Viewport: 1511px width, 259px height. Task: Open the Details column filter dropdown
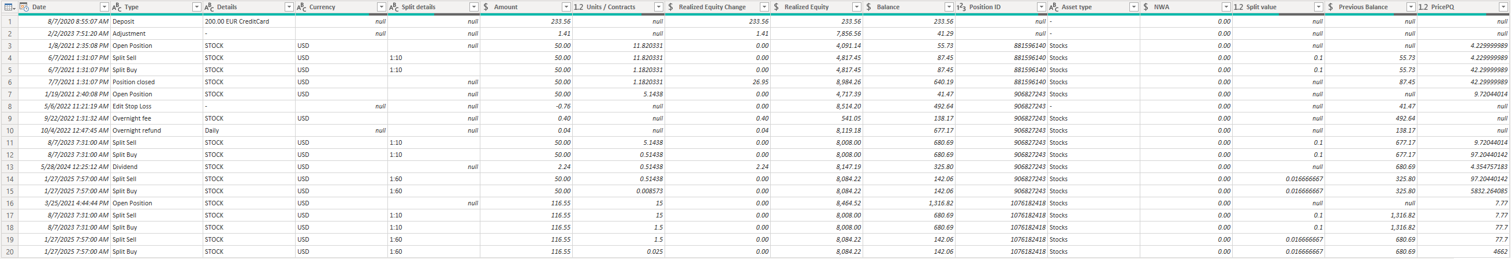(289, 7)
